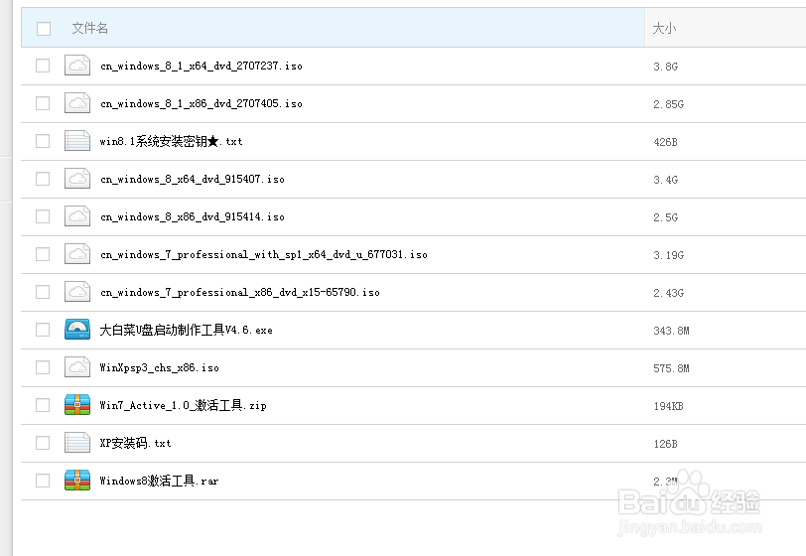The image size is (806, 556).
Task: Click file name cn_windows_7_professional_with_sp1_x64_dvd_u_677031.iso
Action: (x=264, y=254)
